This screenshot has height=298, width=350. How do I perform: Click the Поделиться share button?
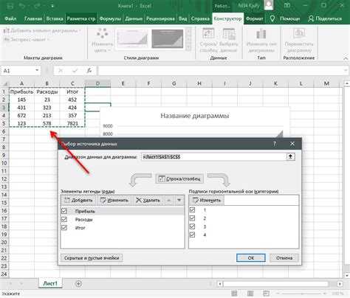click(x=325, y=18)
